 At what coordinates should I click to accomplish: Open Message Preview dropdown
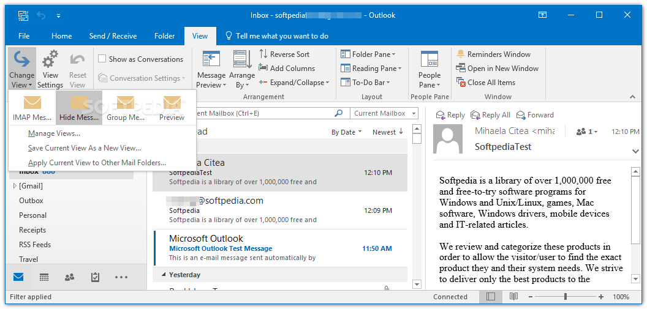[x=211, y=69]
